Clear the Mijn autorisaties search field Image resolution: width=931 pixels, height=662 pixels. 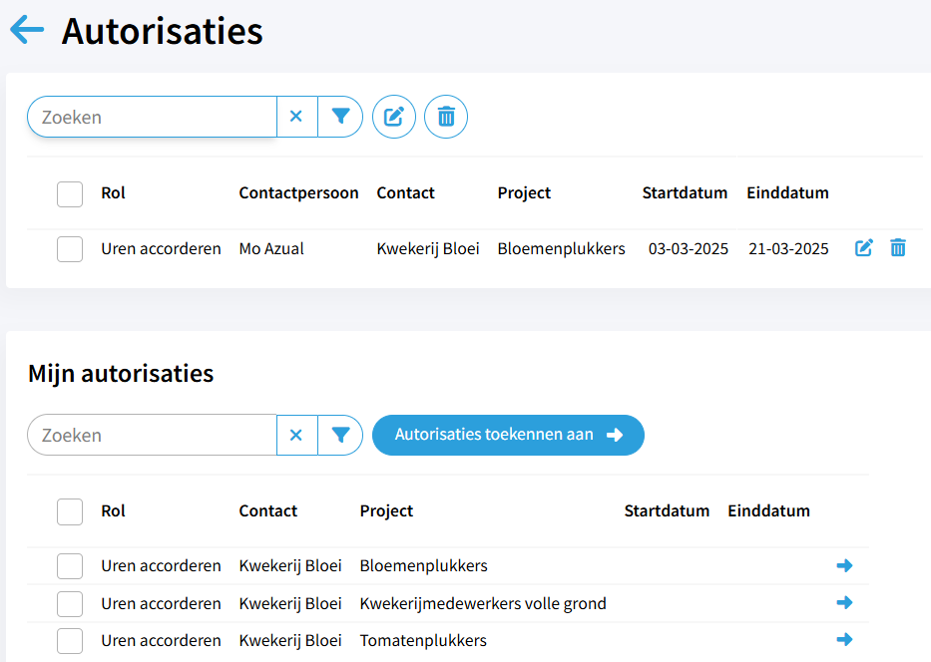[296, 435]
